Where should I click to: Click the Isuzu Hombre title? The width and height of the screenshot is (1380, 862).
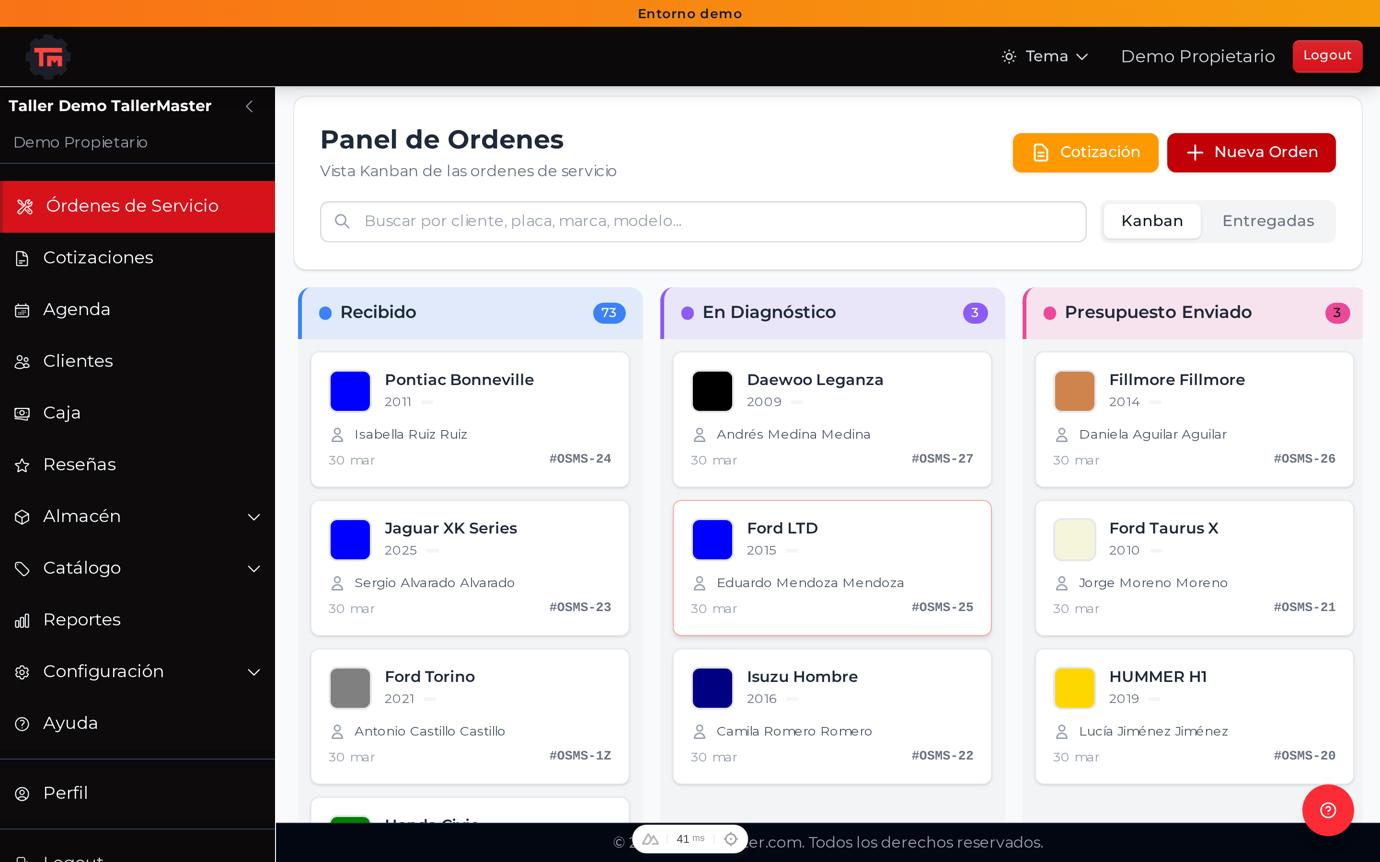pyautogui.click(x=802, y=677)
